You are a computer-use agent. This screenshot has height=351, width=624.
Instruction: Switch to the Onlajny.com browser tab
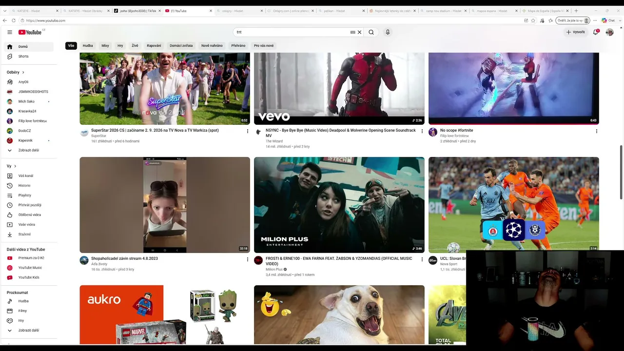[x=290, y=11]
